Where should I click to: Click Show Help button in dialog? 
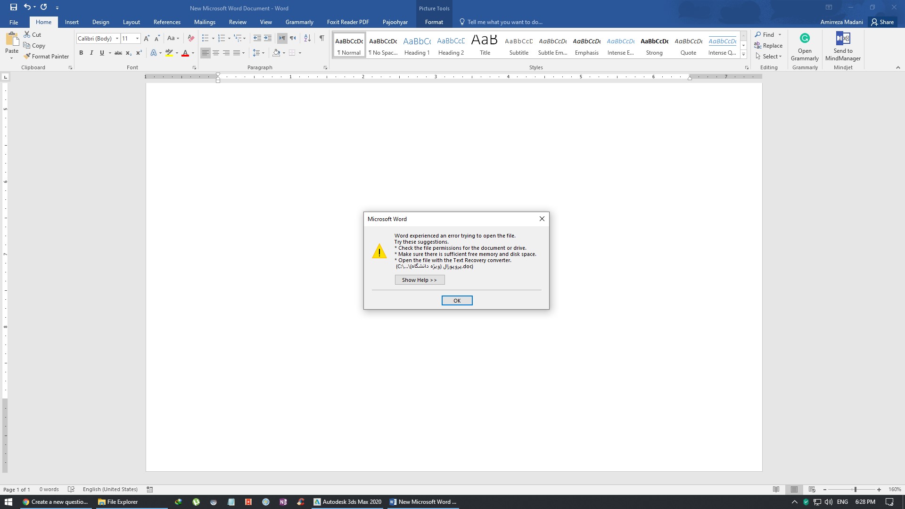pyautogui.click(x=420, y=280)
